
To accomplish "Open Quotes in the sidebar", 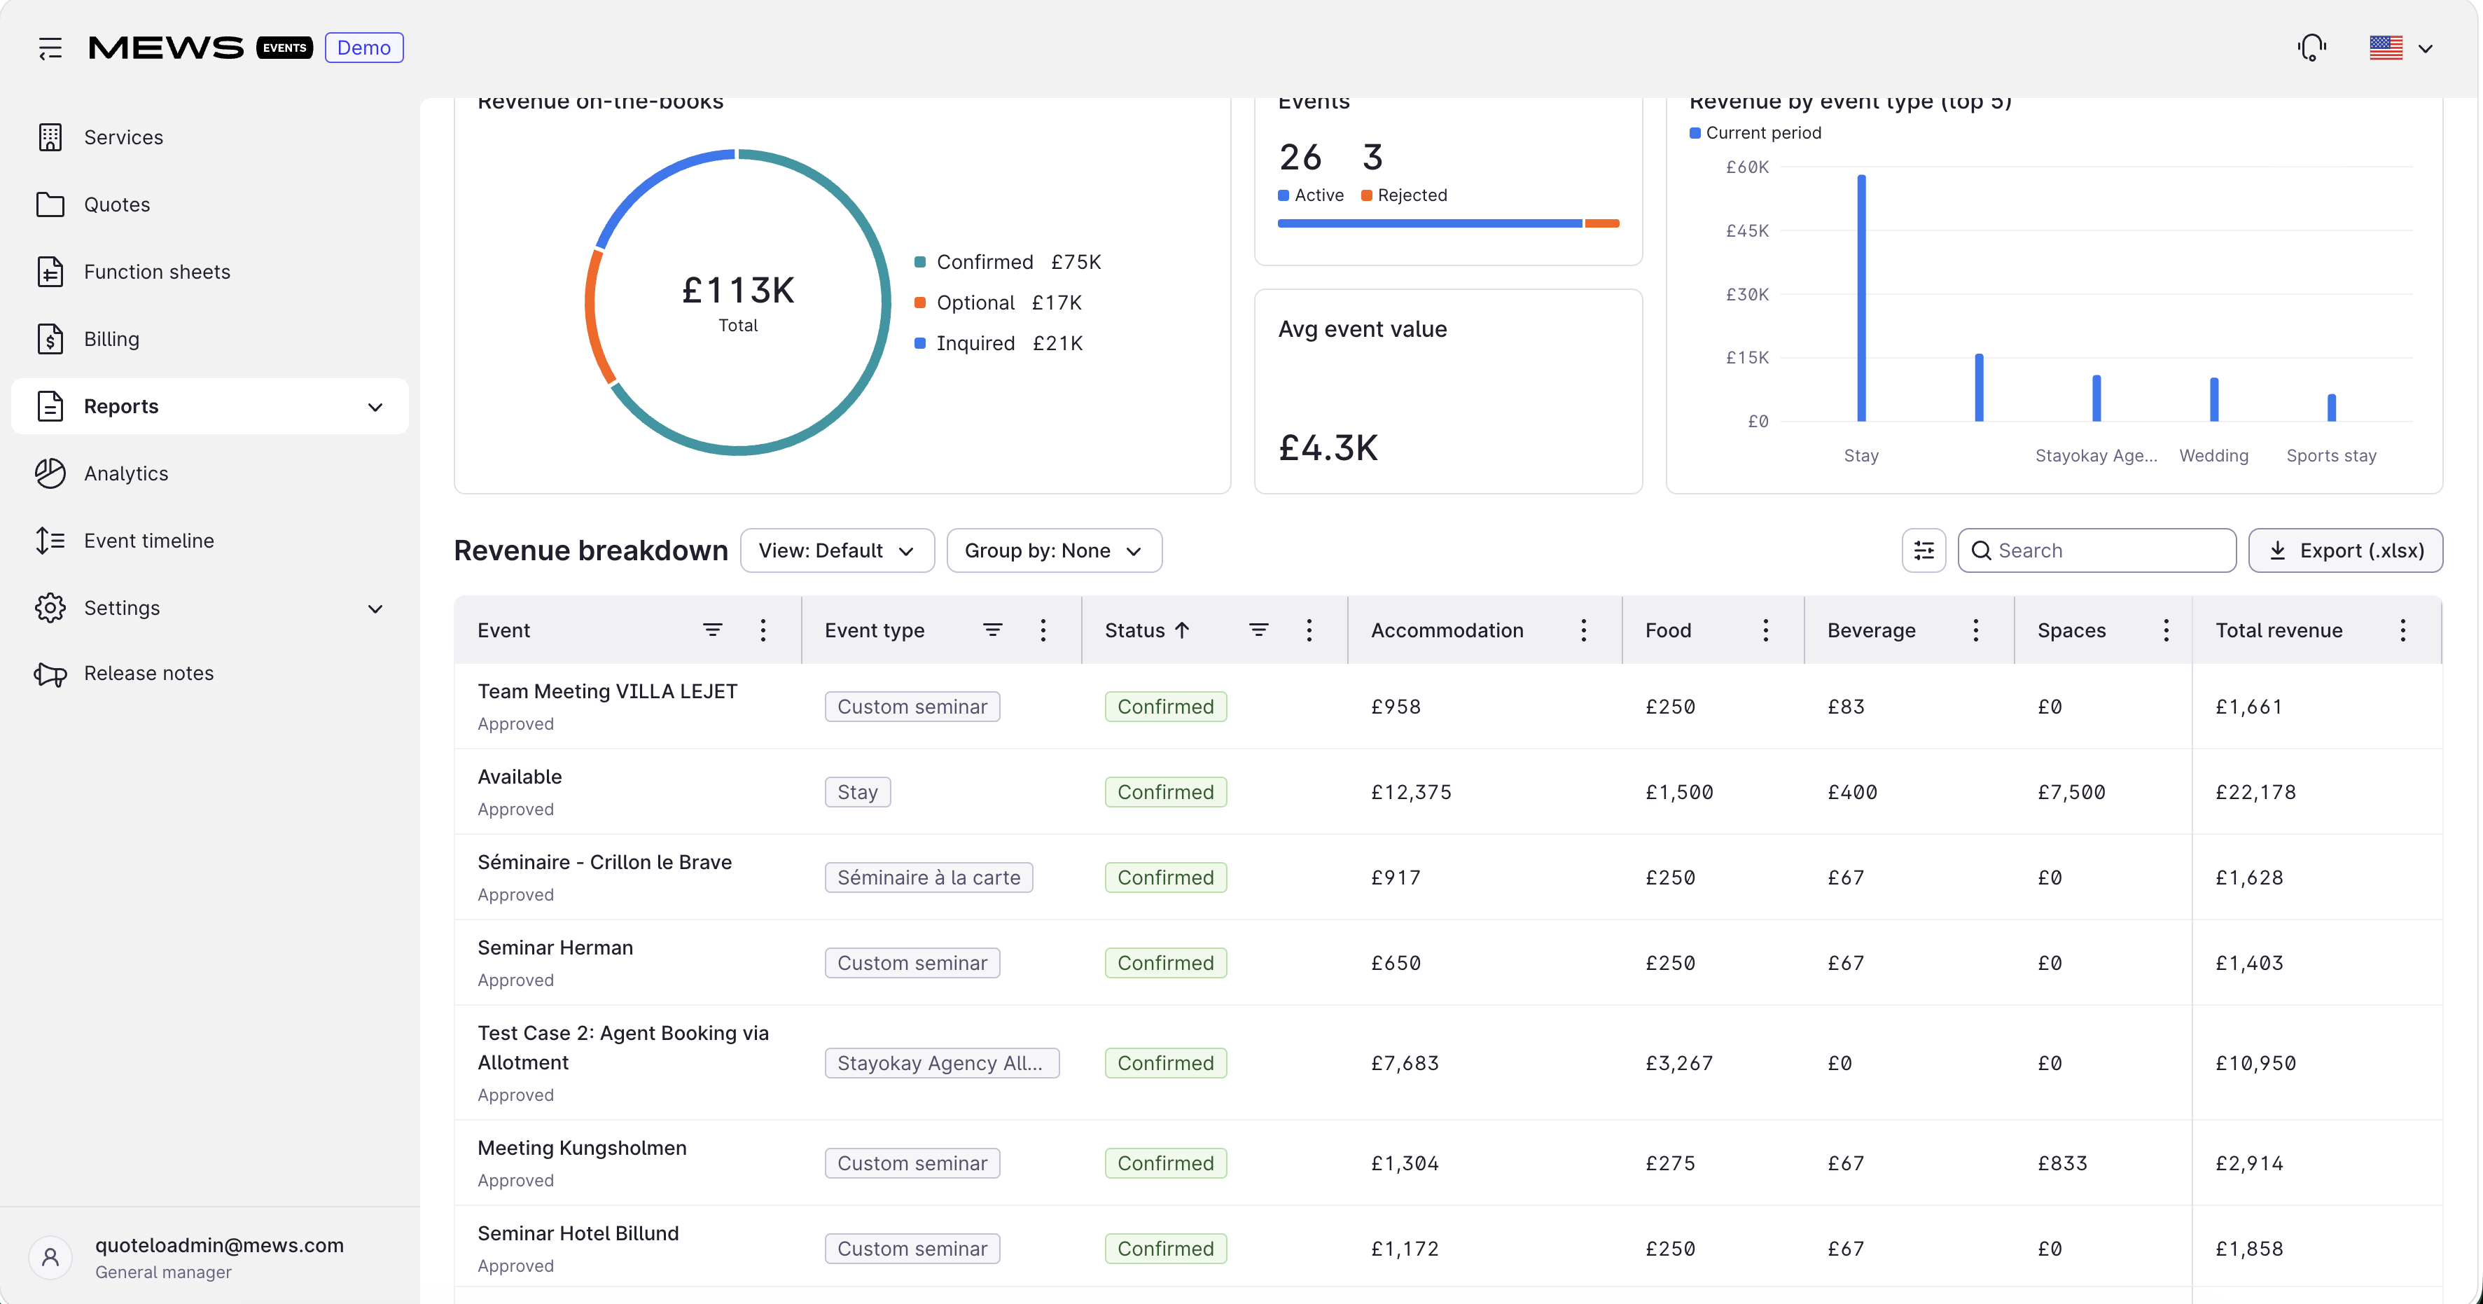I will [x=209, y=204].
